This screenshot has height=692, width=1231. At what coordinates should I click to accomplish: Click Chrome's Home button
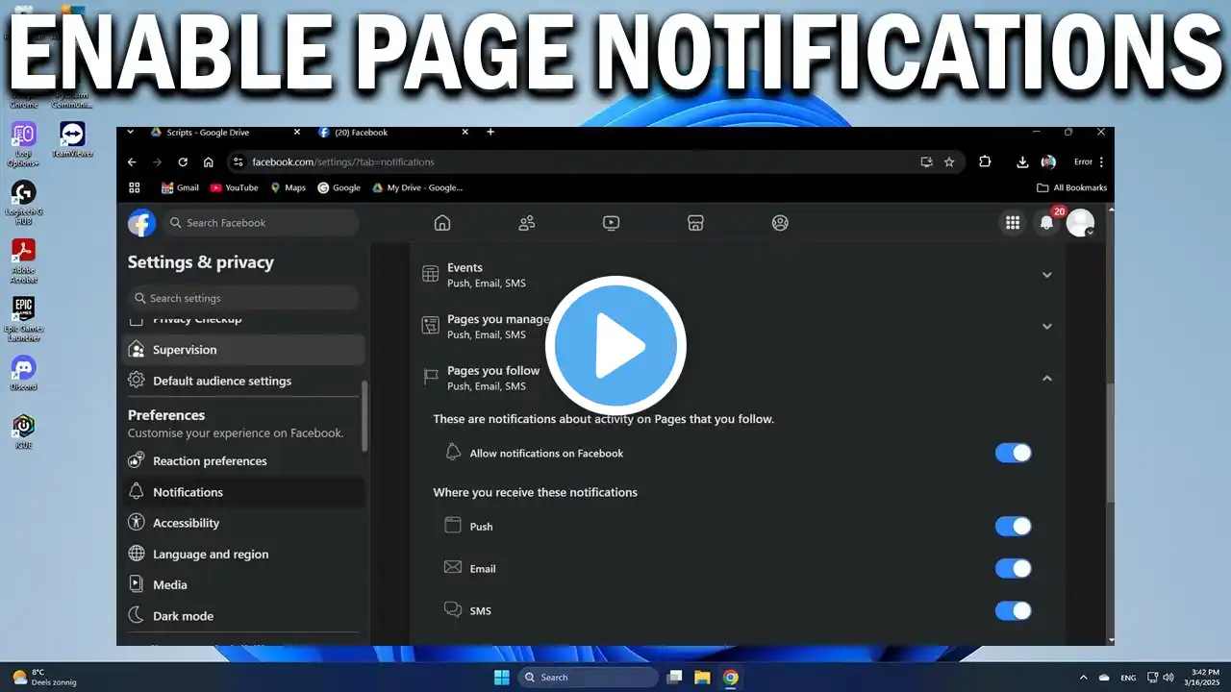point(209,162)
